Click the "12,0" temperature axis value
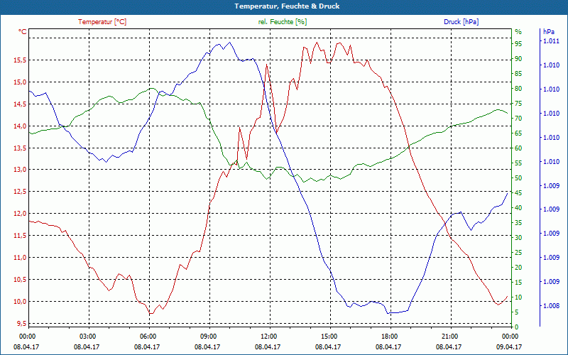The image size is (568, 355). pyautogui.click(x=20, y=214)
